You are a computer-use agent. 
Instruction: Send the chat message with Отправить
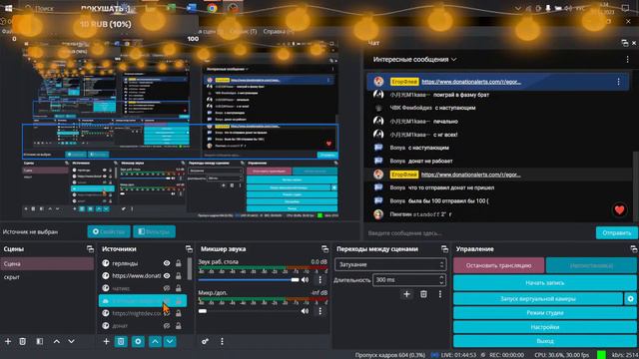(x=617, y=232)
